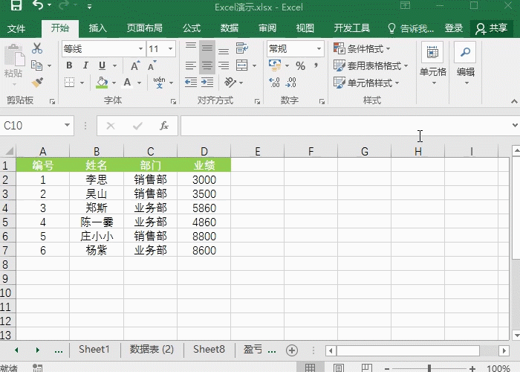Screen dimensions: 520x372
Task: Switch to the 插入 ribbon tab
Action: coord(97,28)
